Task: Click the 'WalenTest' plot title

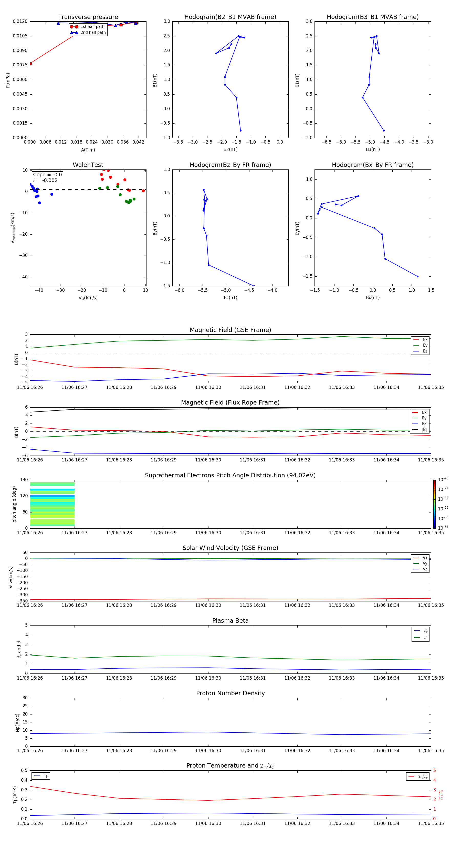Action: 88,165
